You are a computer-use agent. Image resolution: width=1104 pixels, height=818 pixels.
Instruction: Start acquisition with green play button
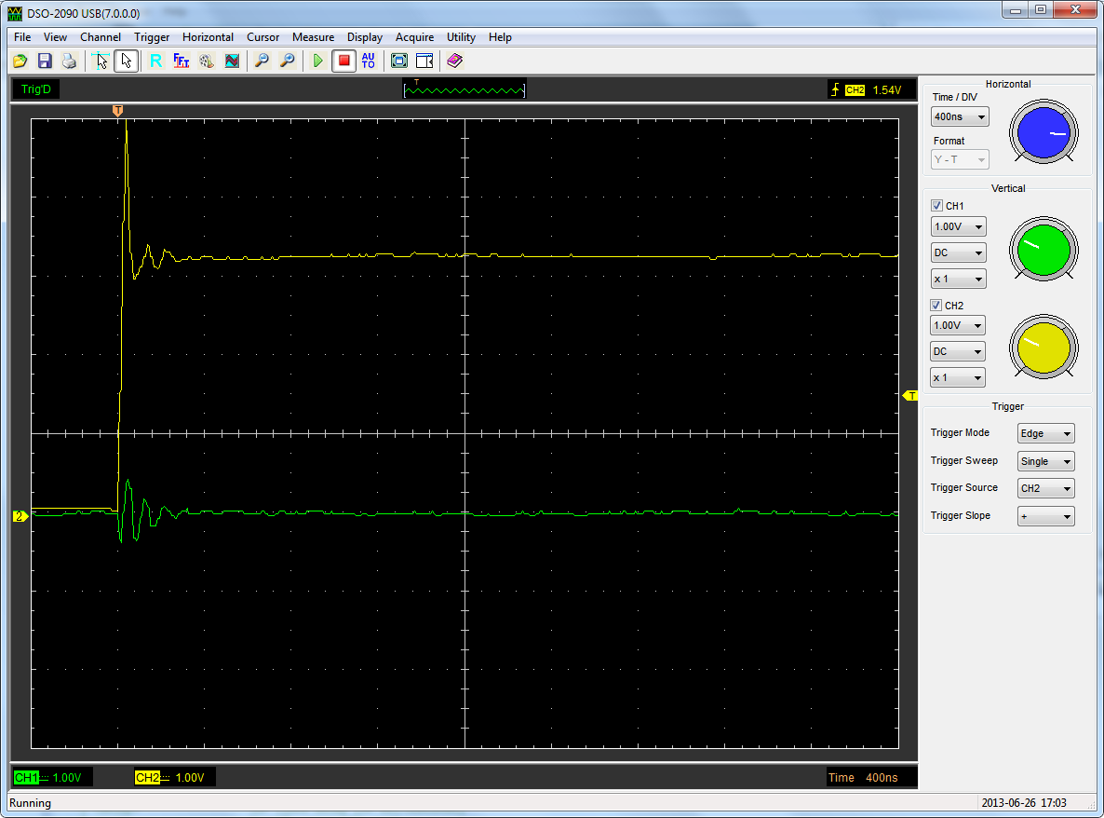coord(318,61)
